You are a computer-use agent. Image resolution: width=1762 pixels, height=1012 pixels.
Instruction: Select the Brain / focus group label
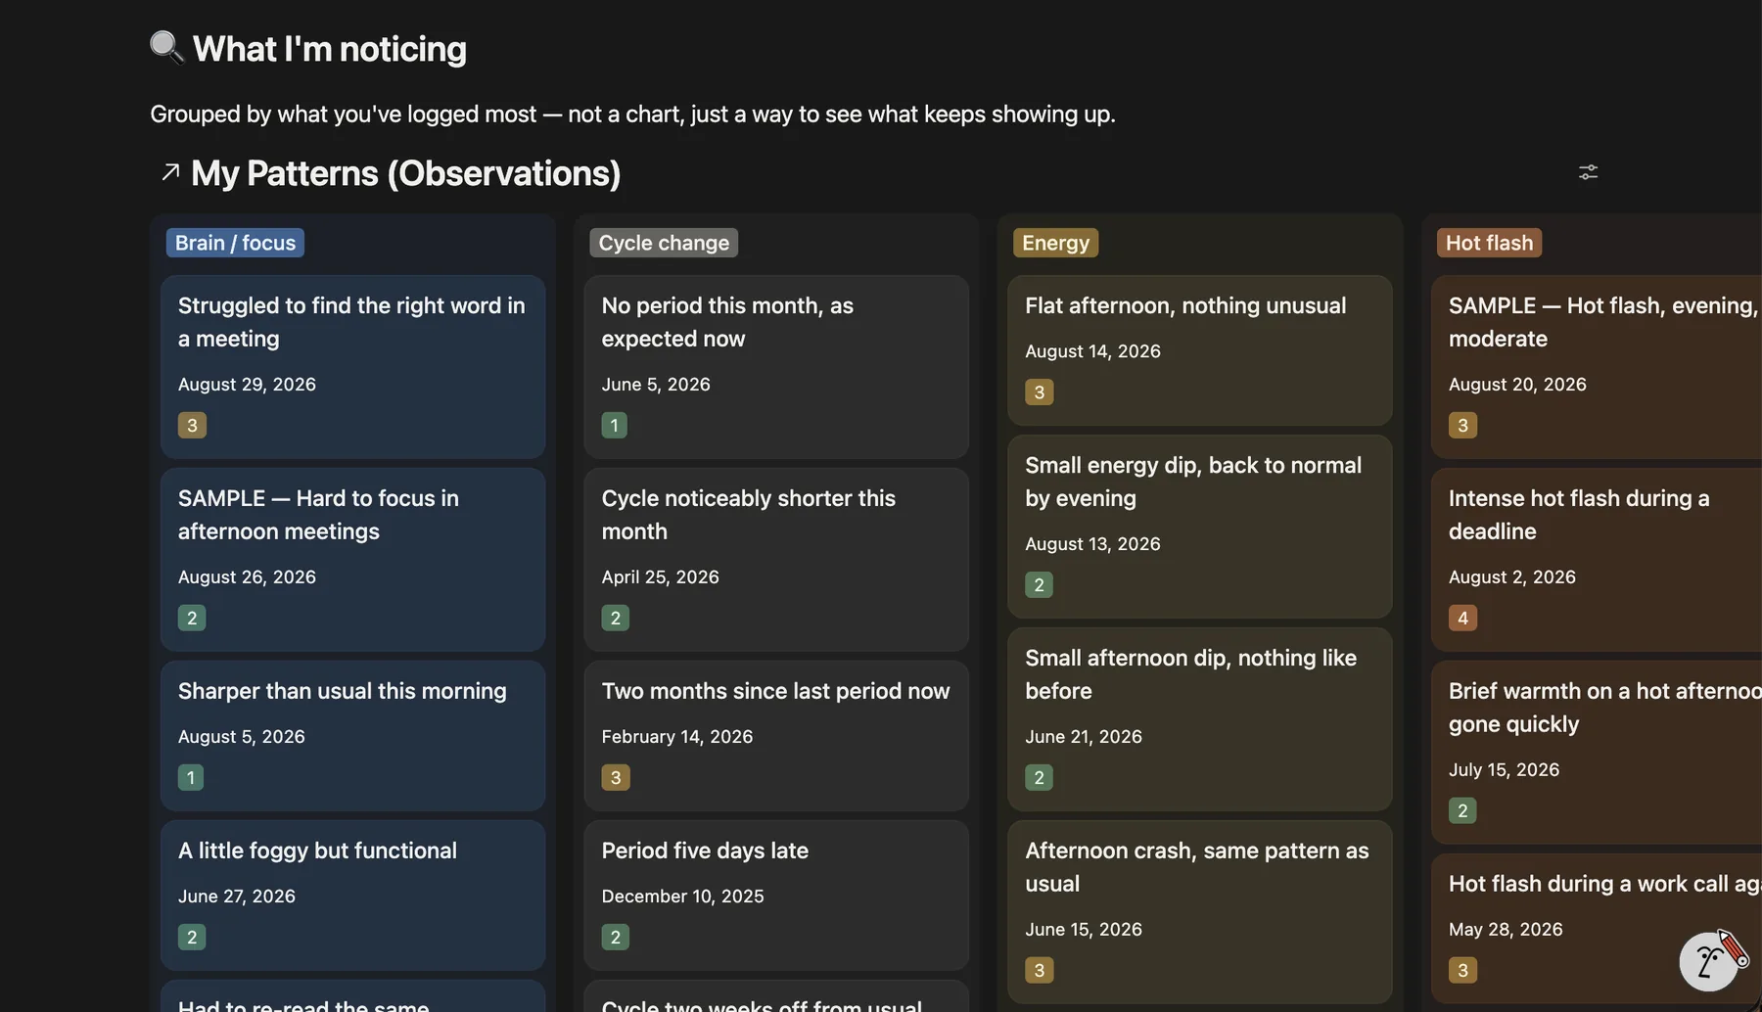(235, 243)
